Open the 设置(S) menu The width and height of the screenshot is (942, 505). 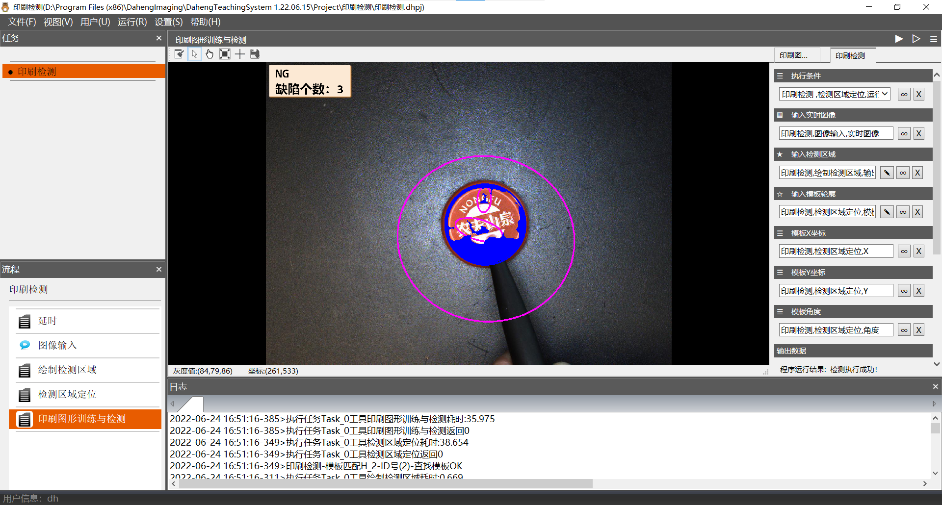[169, 22]
